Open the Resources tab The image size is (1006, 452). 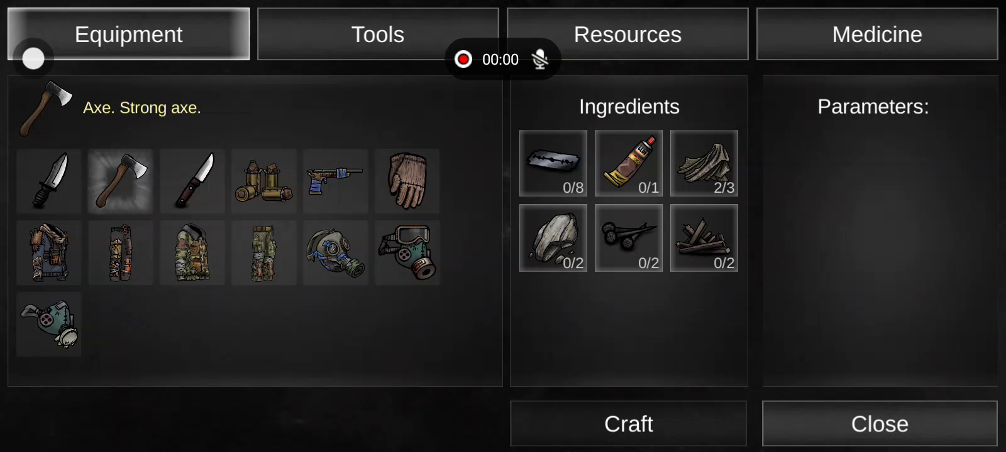[x=627, y=34]
